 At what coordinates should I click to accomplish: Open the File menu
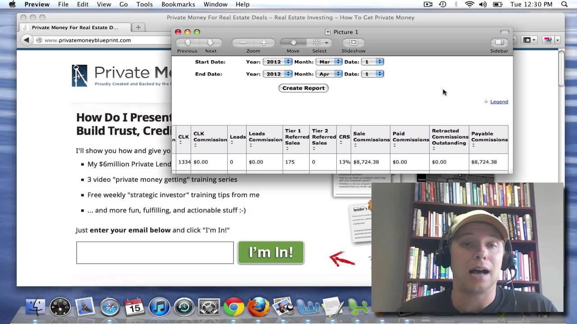click(63, 4)
